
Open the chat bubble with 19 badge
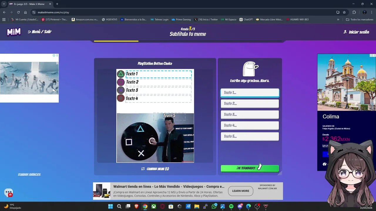(9, 193)
